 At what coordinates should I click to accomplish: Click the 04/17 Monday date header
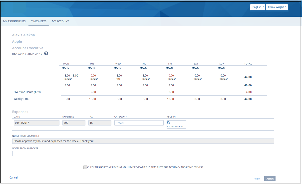click(66, 68)
